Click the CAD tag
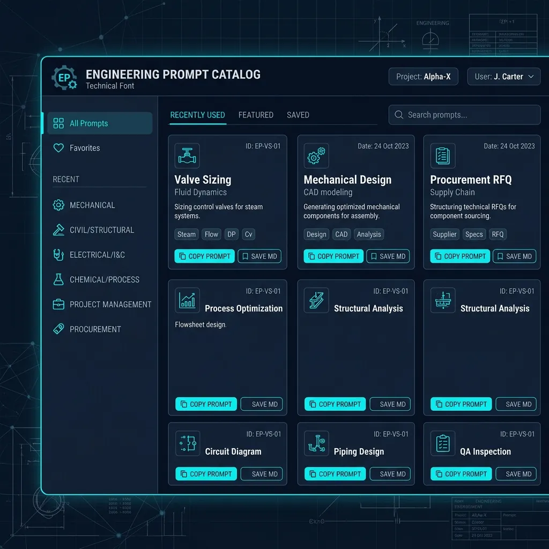The width and height of the screenshot is (549, 549). click(x=342, y=234)
